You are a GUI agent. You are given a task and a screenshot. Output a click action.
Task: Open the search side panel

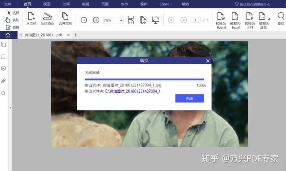point(3,93)
